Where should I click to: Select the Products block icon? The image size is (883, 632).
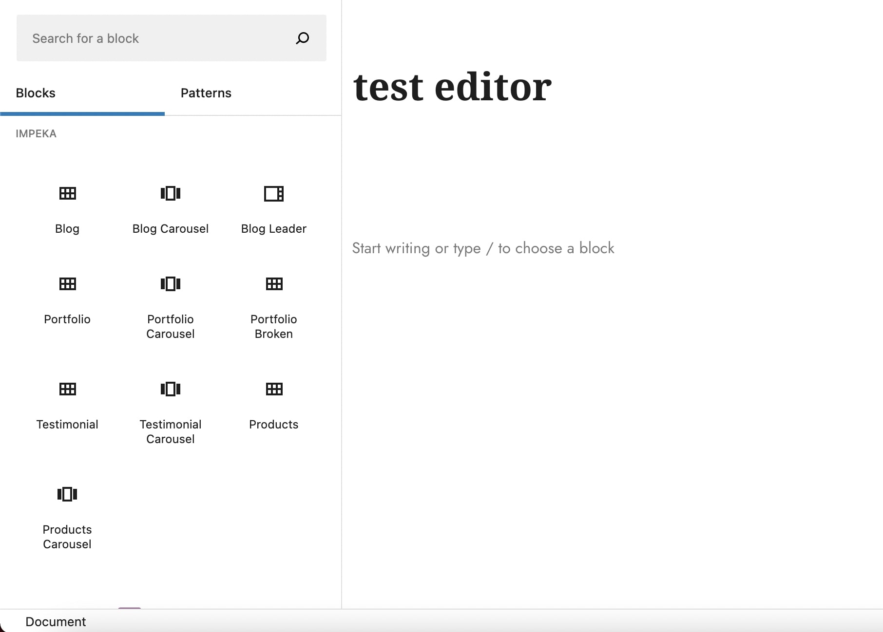point(274,389)
